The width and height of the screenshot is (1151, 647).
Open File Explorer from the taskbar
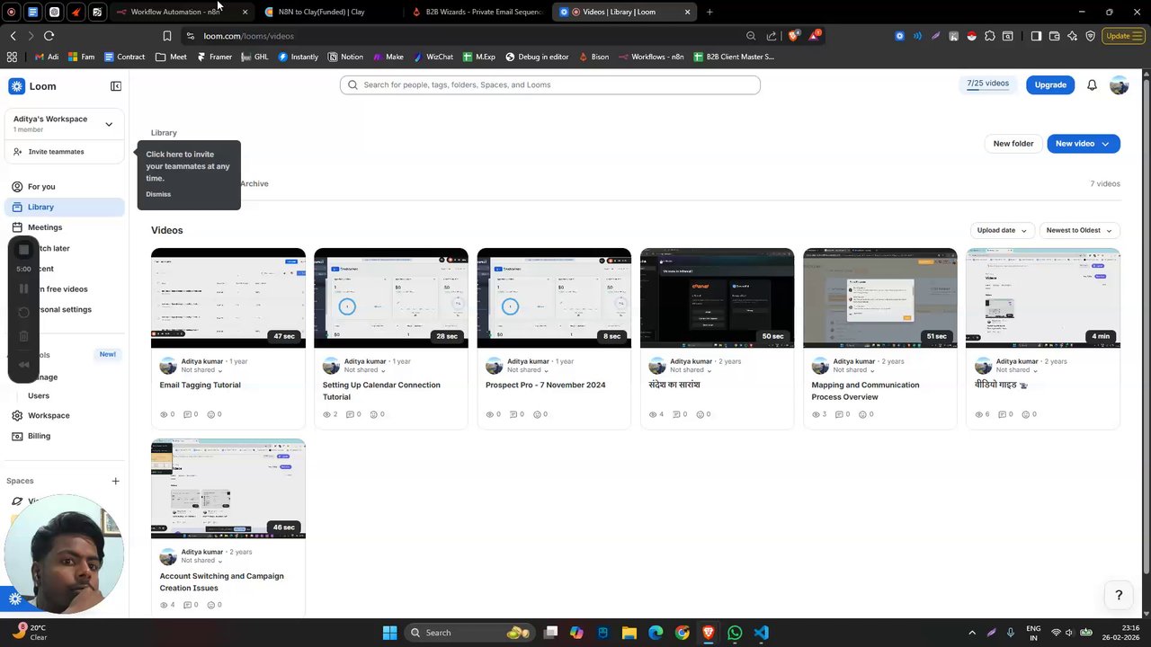(629, 633)
